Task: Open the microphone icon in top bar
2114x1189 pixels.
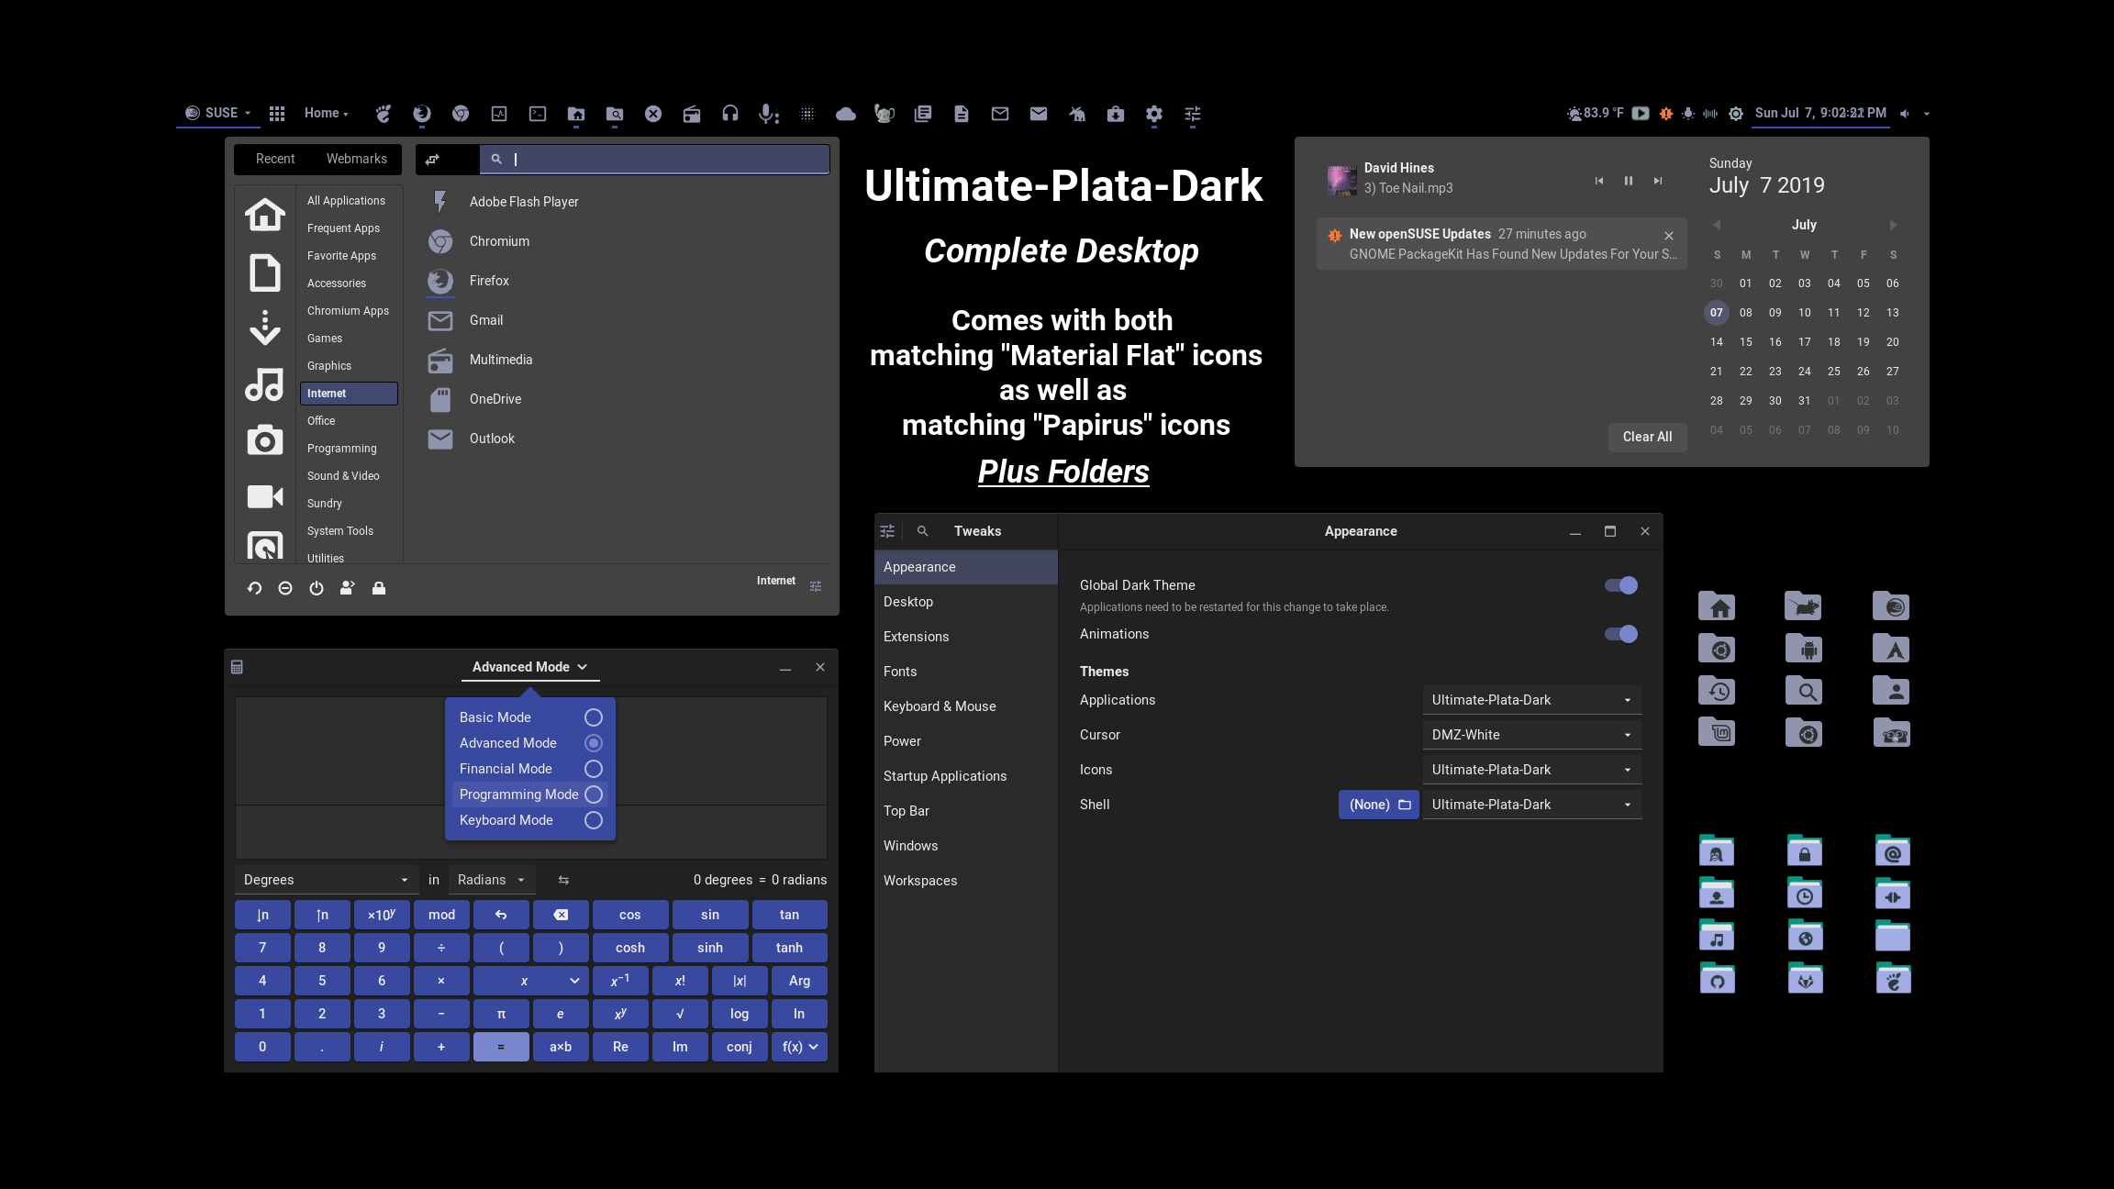Action: [769, 114]
